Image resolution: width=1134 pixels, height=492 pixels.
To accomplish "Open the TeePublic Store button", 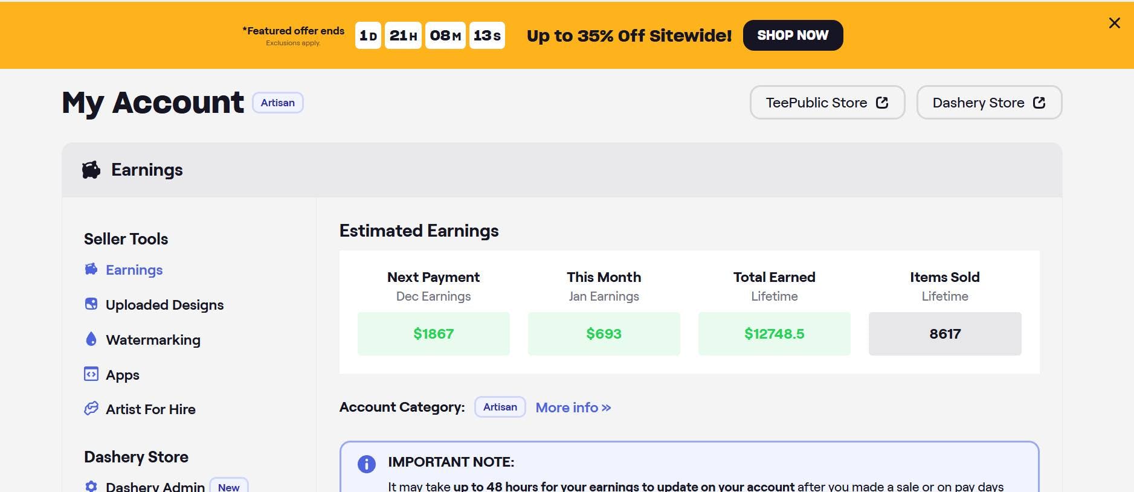I will click(x=827, y=103).
